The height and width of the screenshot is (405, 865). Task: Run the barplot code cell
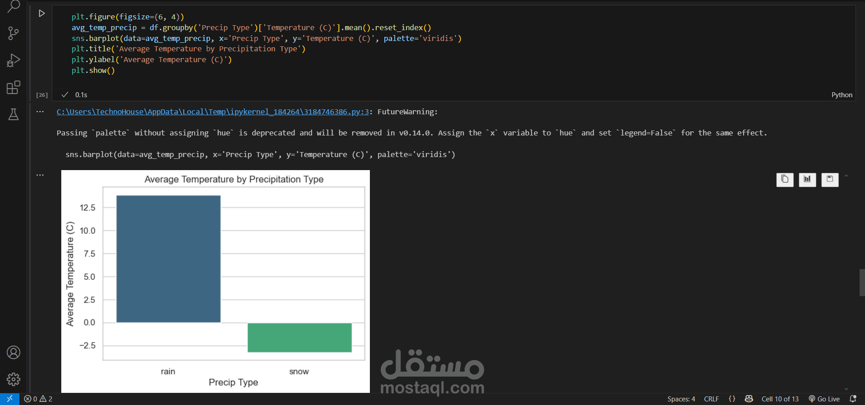(42, 13)
